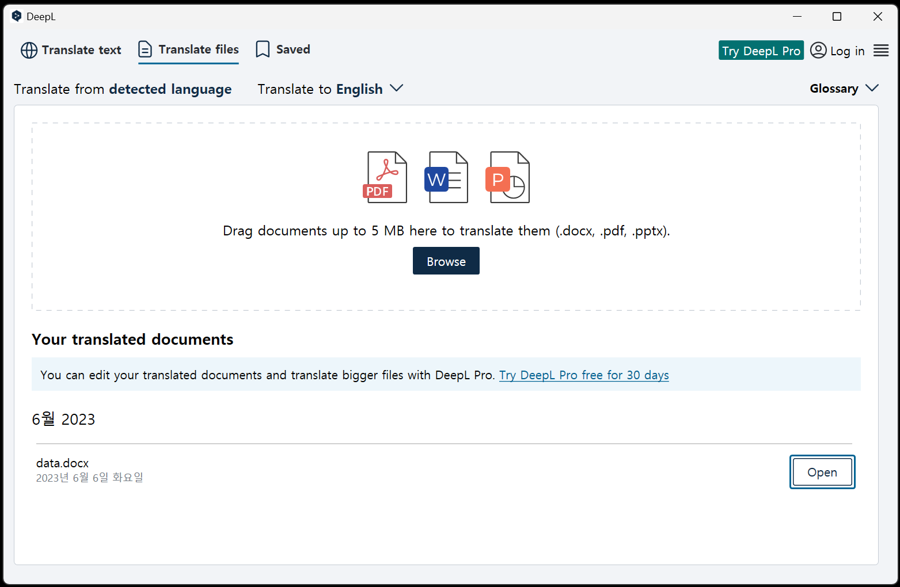The height and width of the screenshot is (587, 900).
Task: Click the date 2023년 6월 6일 화요일
Action: pyautogui.click(x=89, y=478)
